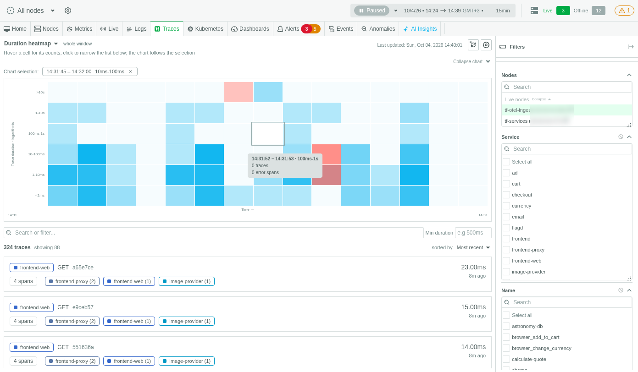Select the pink >10s heatmap cell
Viewport: 638px width, 372px height.
239,92
